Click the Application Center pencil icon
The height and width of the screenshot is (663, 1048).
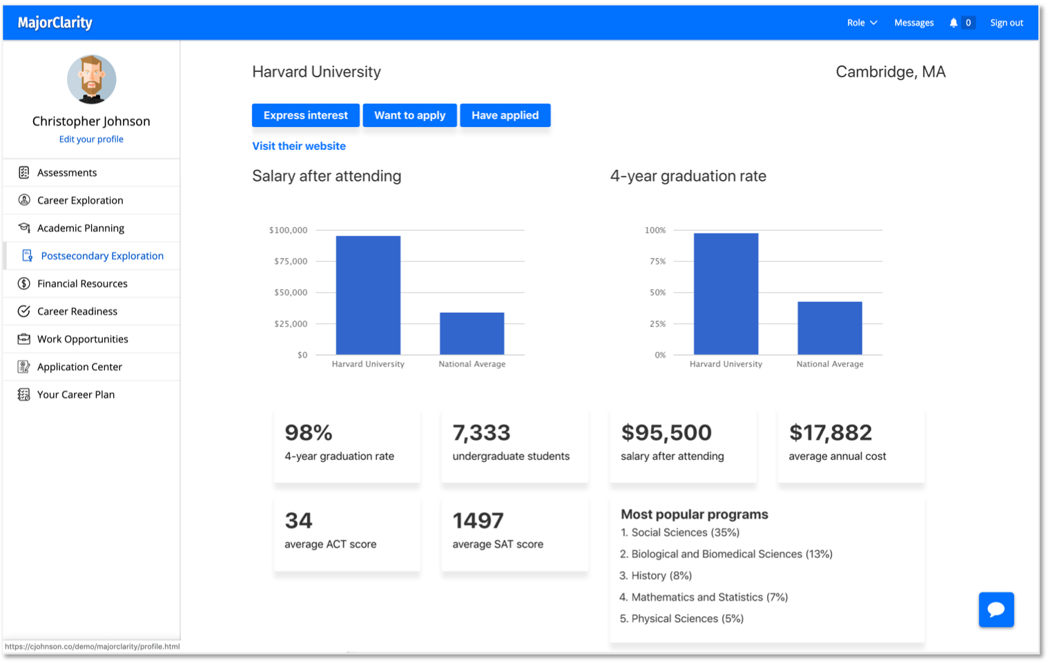(x=24, y=367)
